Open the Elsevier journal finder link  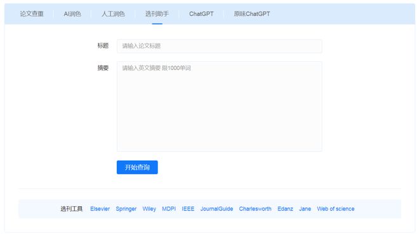pyautogui.click(x=100, y=209)
